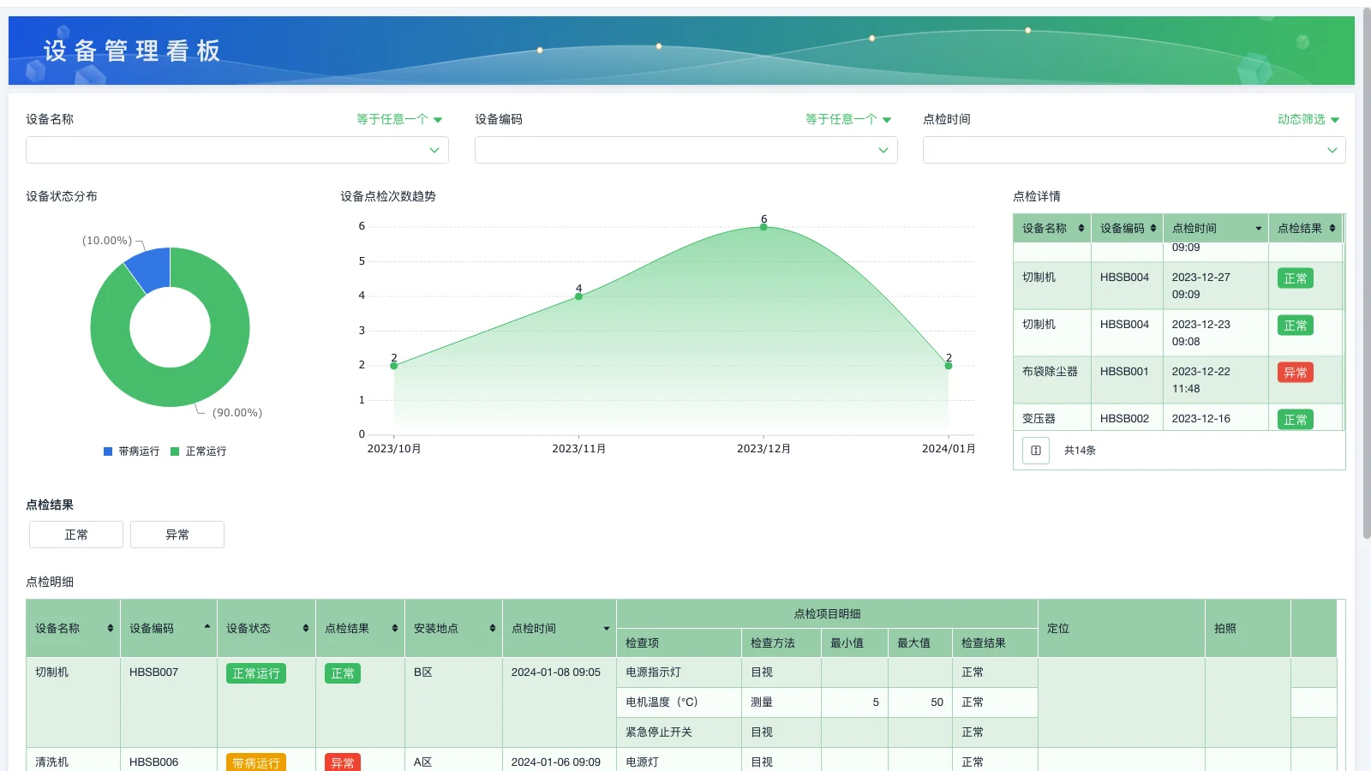The image size is (1371, 771).
Task: Click the export icon below 点检详情 table
Action: click(x=1036, y=450)
